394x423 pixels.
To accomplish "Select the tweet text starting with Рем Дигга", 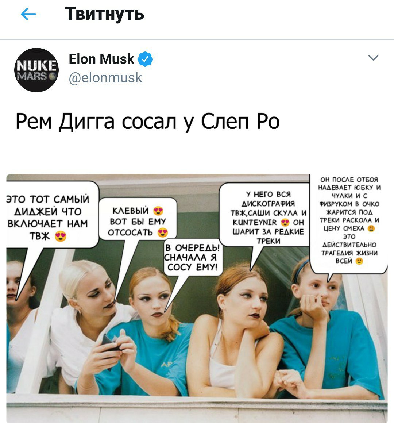I will point(147,122).
